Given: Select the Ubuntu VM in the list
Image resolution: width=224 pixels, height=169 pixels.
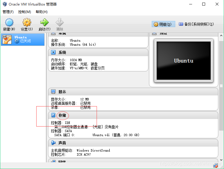Looking at the screenshot, I should (23, 39).
